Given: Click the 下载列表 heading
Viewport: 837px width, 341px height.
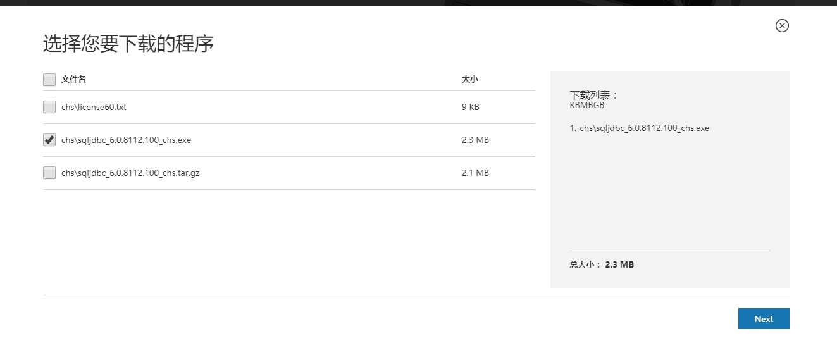Looking at the screenshot, I should pyautogui.click(x=593, y=96).
